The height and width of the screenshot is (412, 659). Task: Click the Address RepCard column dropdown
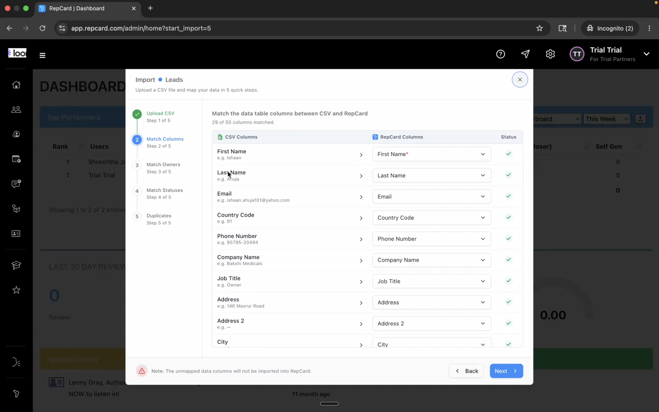point(431,302)
